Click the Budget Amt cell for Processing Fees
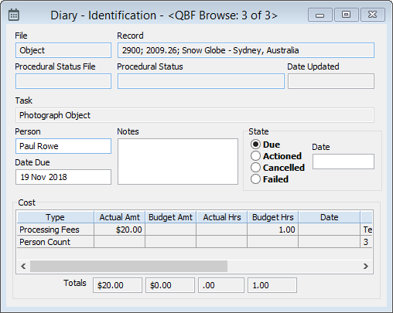 click(x=170, y=230)
